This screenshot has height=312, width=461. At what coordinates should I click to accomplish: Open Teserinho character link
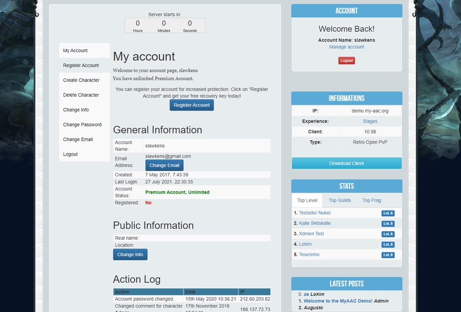tap(309, 255)
